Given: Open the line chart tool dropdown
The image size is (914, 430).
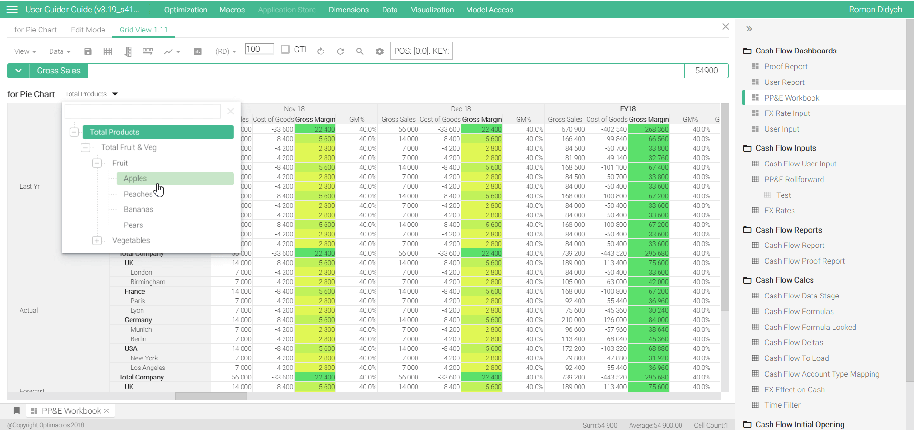Looking at the screenshot, I should [x=172, y=51].
